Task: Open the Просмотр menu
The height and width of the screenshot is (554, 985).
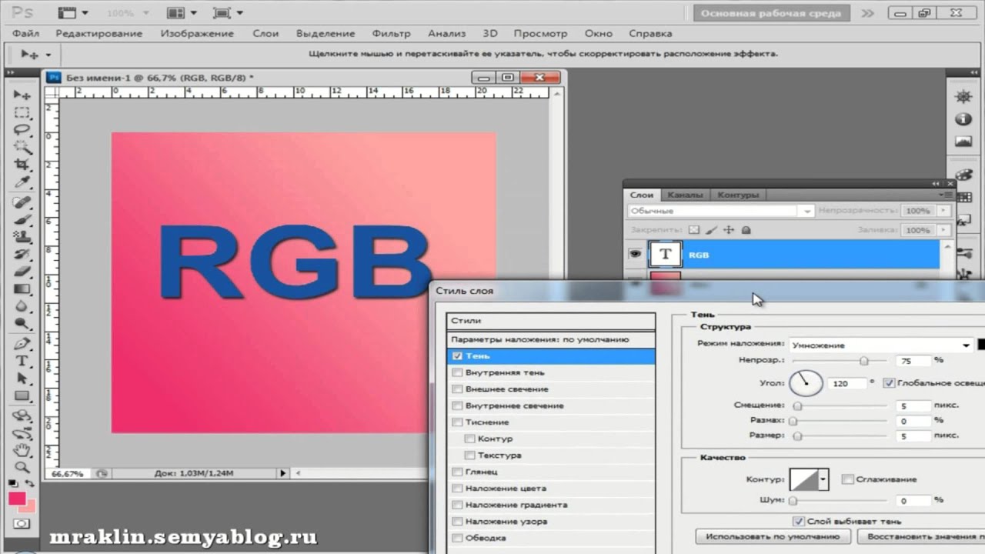Action: [x=540, y=34]
